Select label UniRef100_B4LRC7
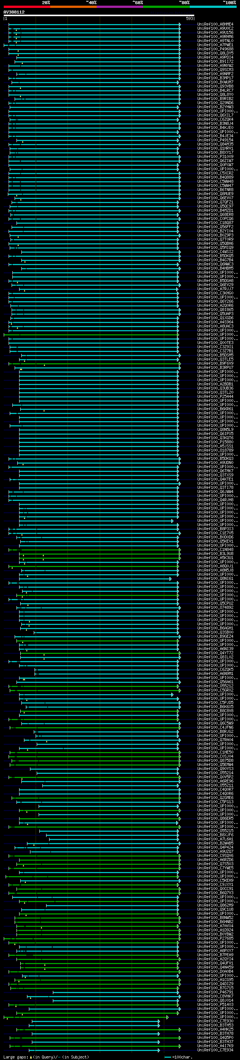 (x=215, y=90)
